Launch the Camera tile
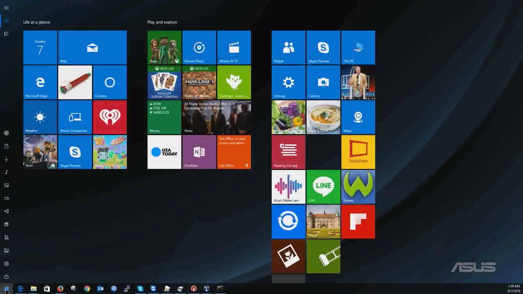The width and height of the screenshot is (523, 294). click(x=323, y=82)
